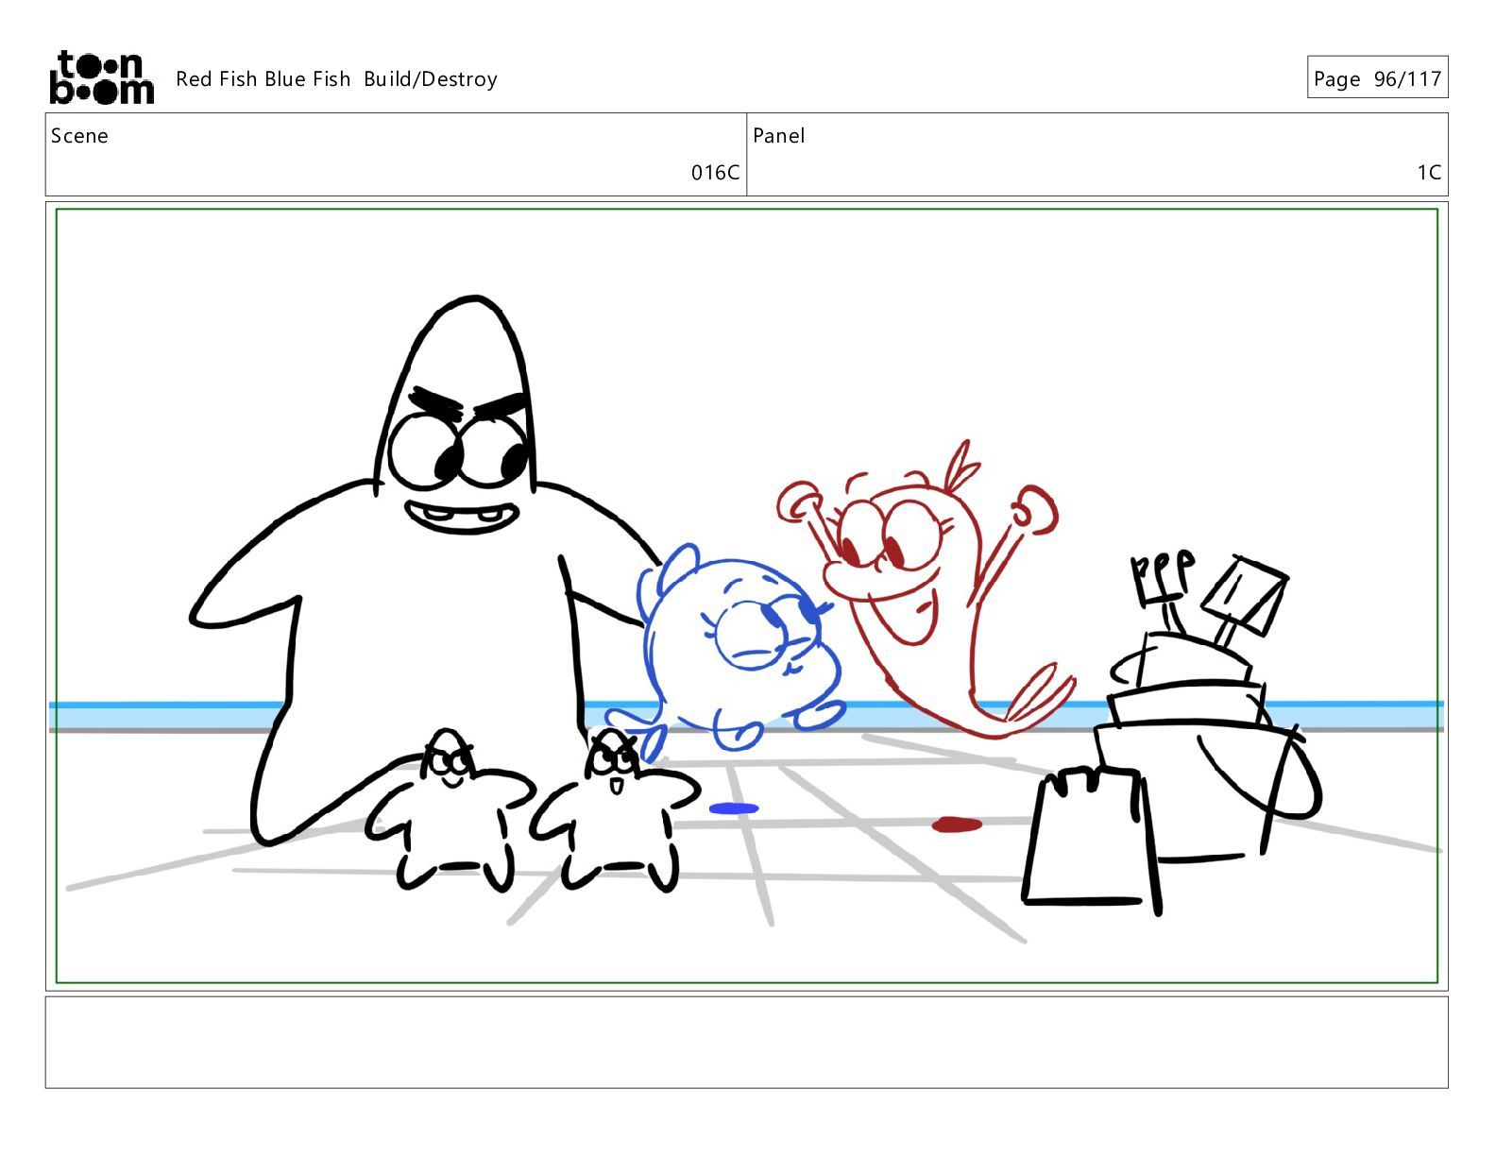The height and width of the screenshot is (1156, 1496).
Task: Click the Toon Boom logo
Action: point(102,77)
